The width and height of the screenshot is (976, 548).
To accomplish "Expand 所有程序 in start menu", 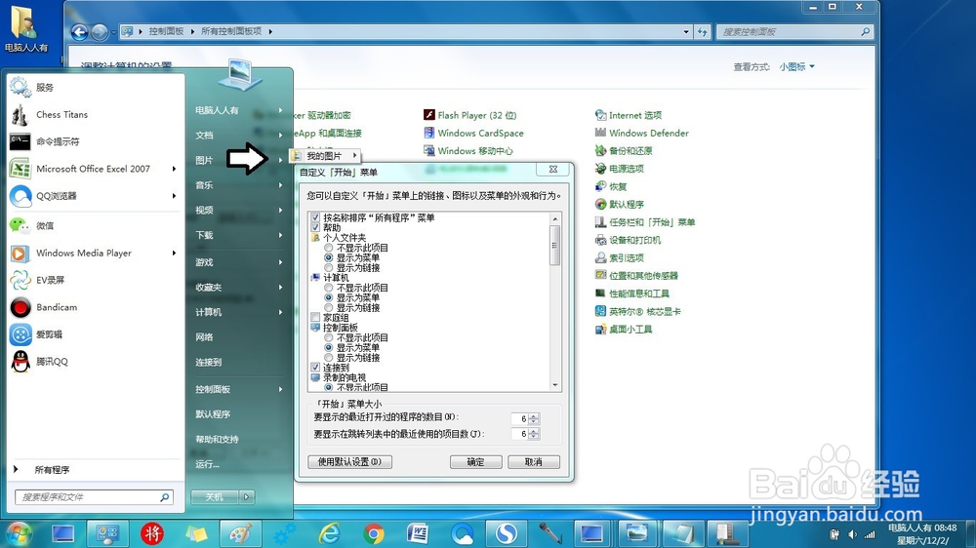I will [x=52, y=470].
